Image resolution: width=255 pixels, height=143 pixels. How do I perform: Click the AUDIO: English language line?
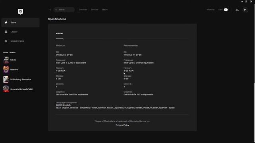(x=63, y=105)
